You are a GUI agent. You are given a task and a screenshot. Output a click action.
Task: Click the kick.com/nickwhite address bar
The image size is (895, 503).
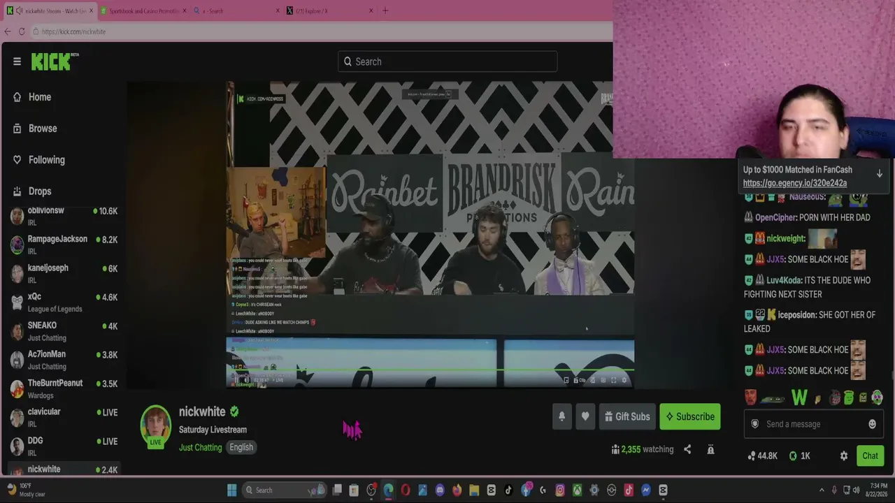click(x=322, y=31)
